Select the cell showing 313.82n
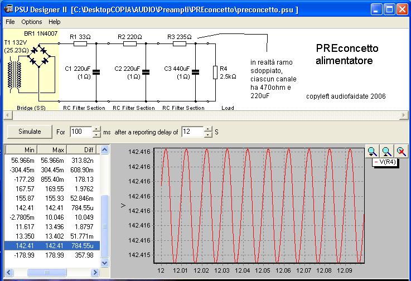Viewport: 411px width, 281px height. coord(82,161)
